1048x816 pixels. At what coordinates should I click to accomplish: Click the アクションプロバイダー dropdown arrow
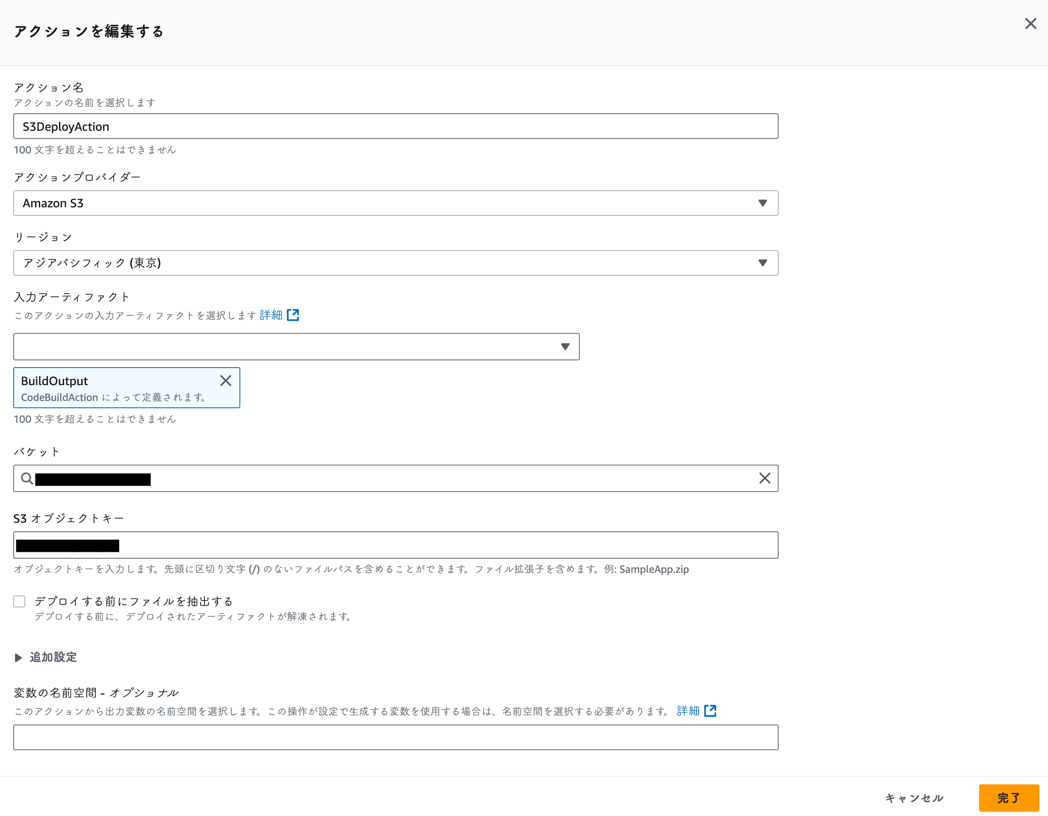pos(762,203)
